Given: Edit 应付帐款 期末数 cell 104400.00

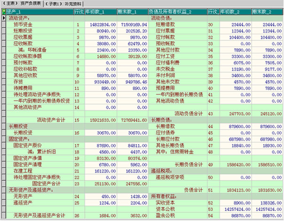Looking at the screenshot, I should [267, 38].
